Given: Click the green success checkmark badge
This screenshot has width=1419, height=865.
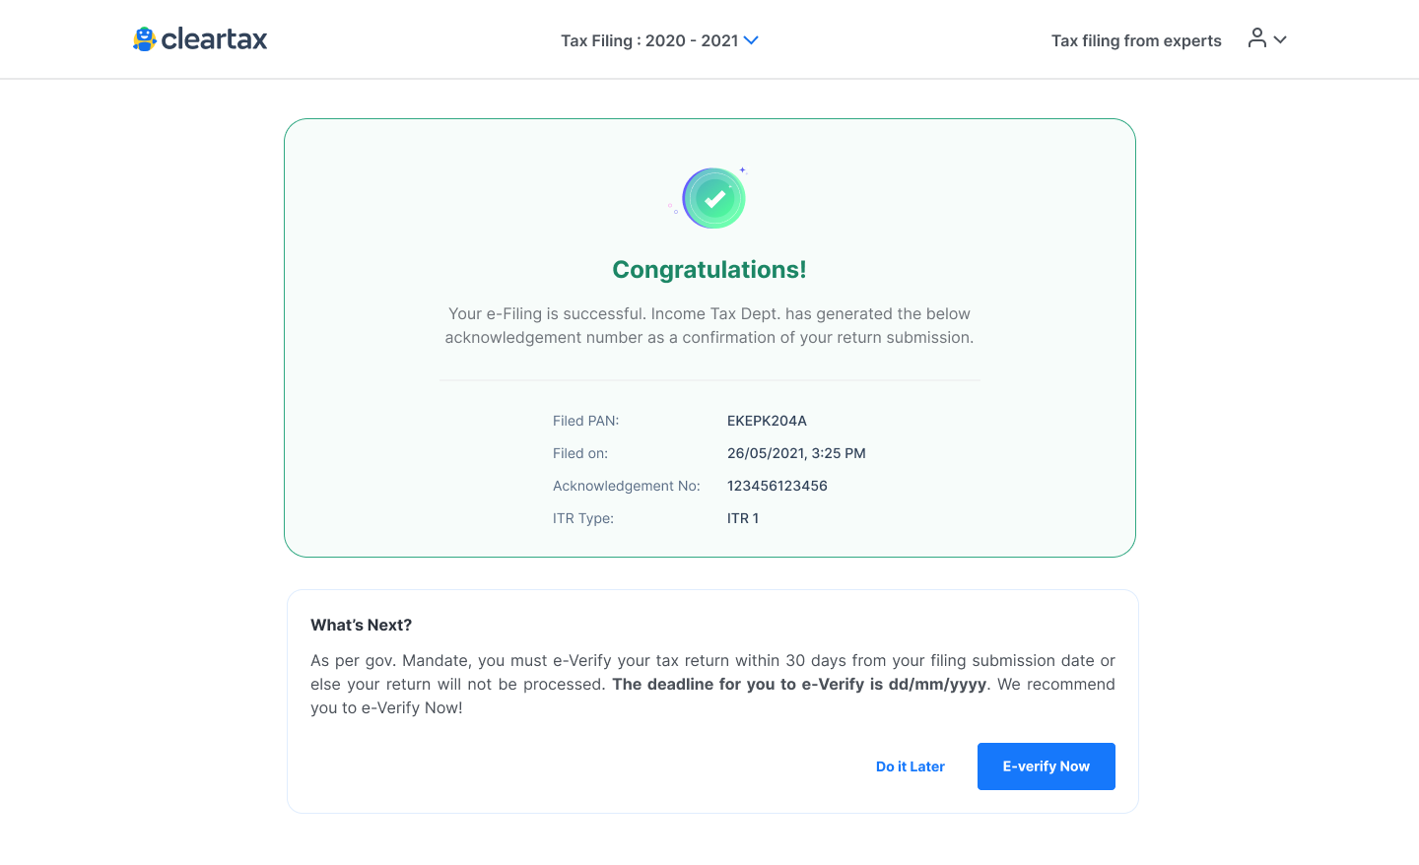Looking at the screenshot, I should pos(714,198).
